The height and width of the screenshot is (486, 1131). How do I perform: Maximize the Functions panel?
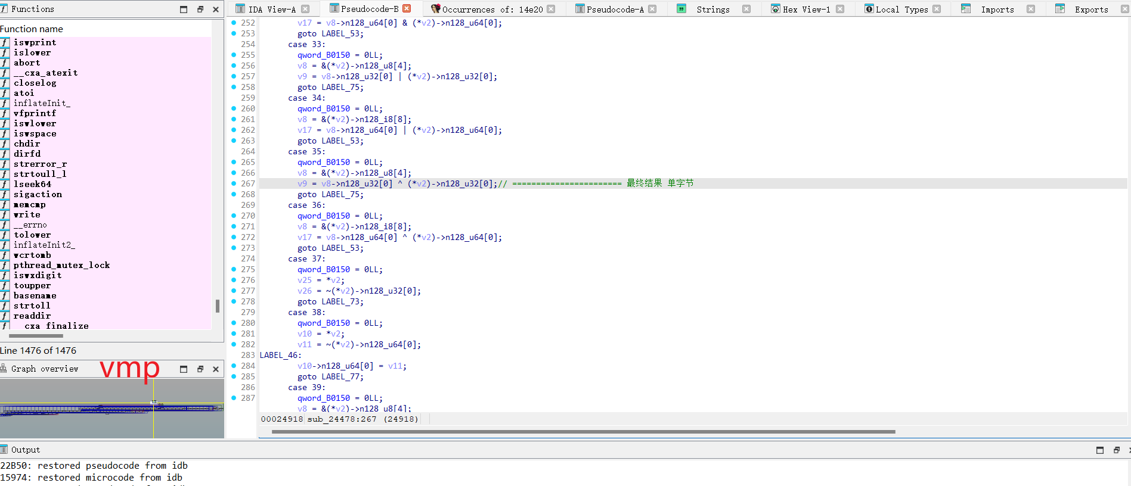[x=184, y=10]
